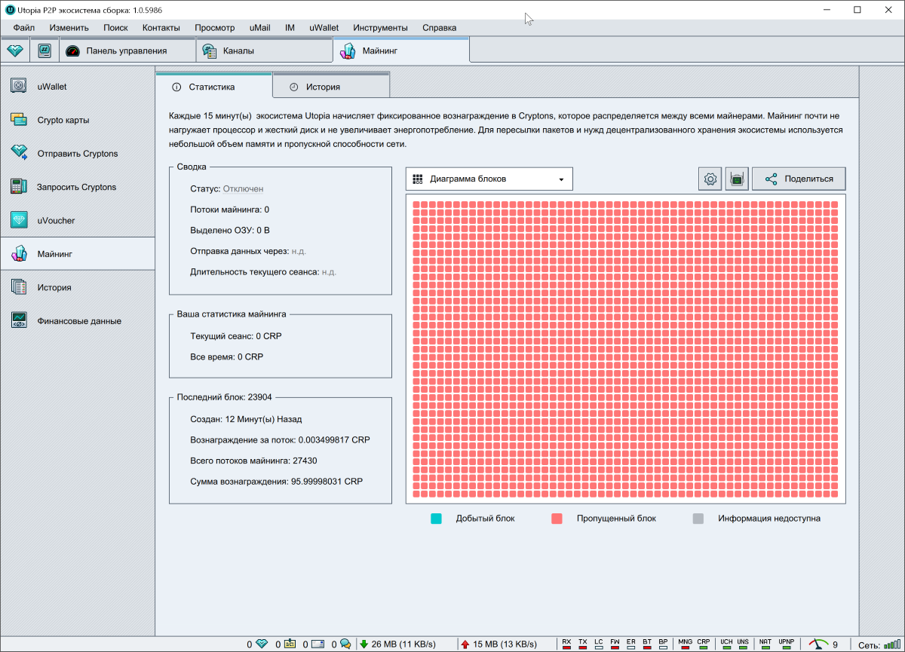Click 'Создан: 12 Минут(ы) Назад' text
905x652 pixels.
pyautogui.click(x=246, y=419)
